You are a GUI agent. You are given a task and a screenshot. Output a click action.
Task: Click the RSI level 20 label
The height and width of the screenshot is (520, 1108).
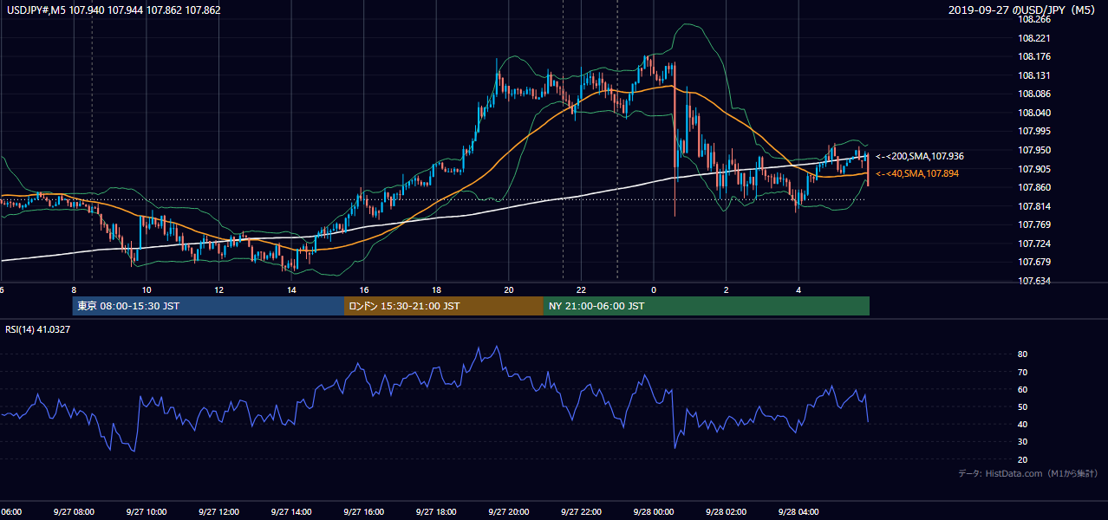point(1023,459)
